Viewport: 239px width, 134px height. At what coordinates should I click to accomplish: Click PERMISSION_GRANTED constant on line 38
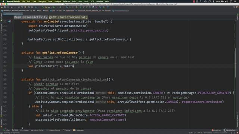point(214,93)
